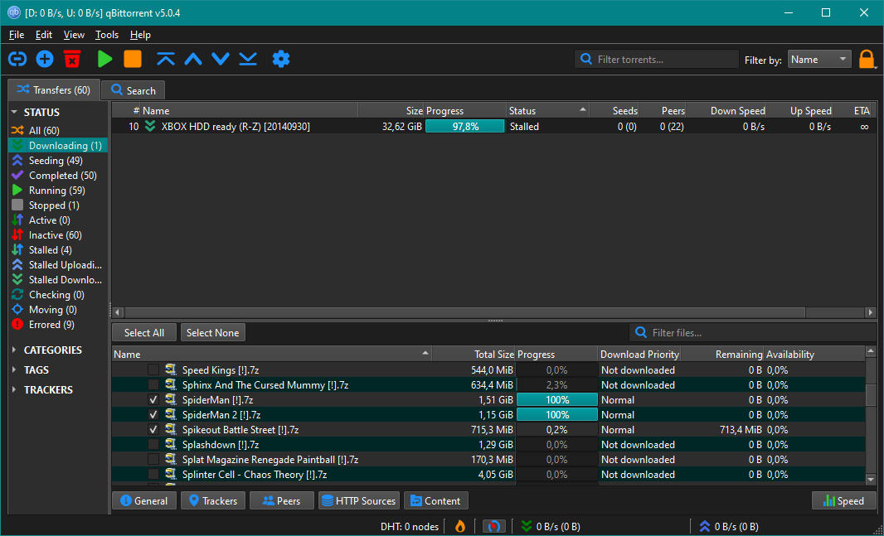Viewport: 884px width, 536px height.
Task: Open Options with the blue gear icon
Action: click(x=281, y=59)
